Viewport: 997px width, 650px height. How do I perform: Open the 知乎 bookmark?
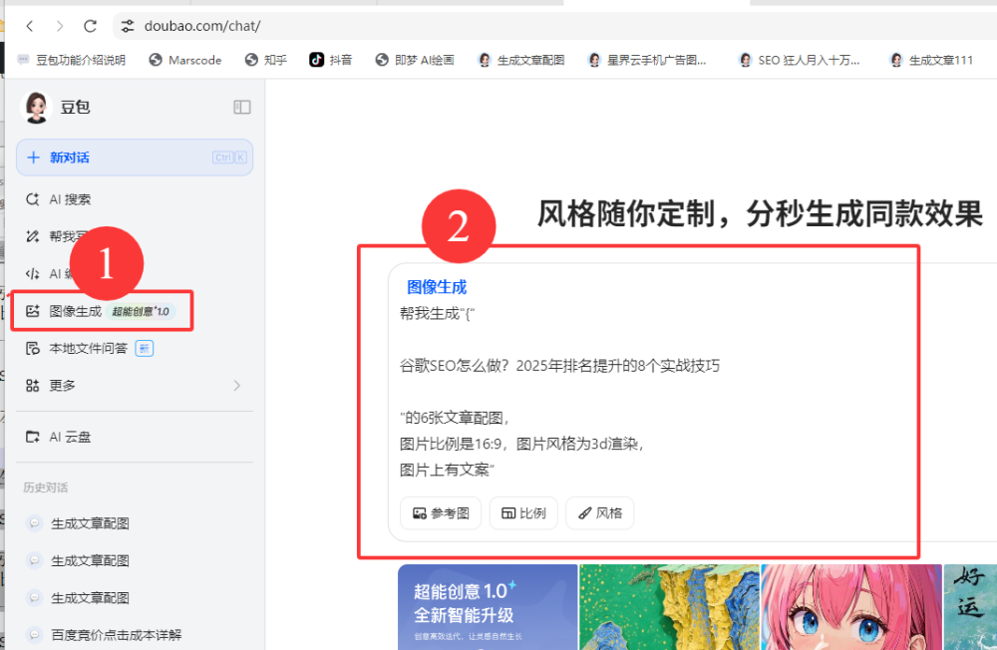pos(266,60)
